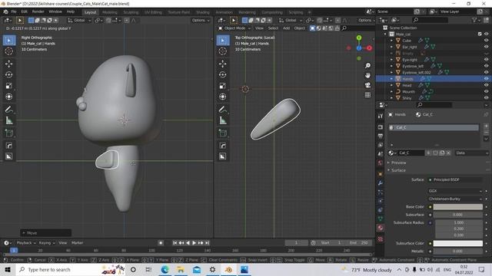Image resolution: width=492 pixels, height=276 pixels.
Task: Activate the Move tool in the right viewport
Action: pos(223,64)
